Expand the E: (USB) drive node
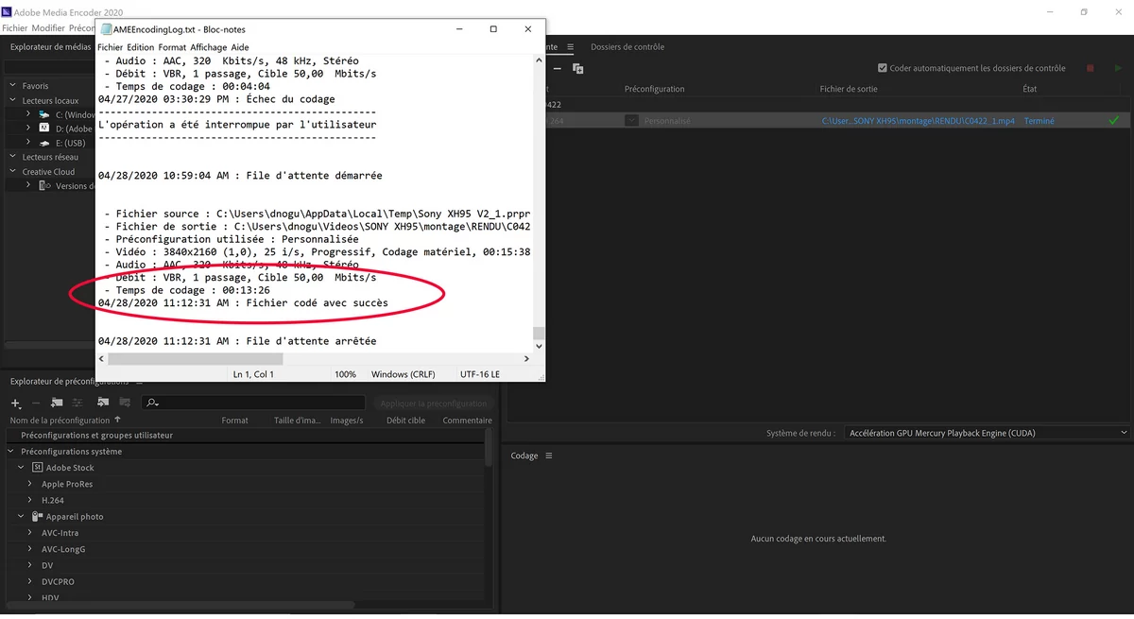 [29, 143]
